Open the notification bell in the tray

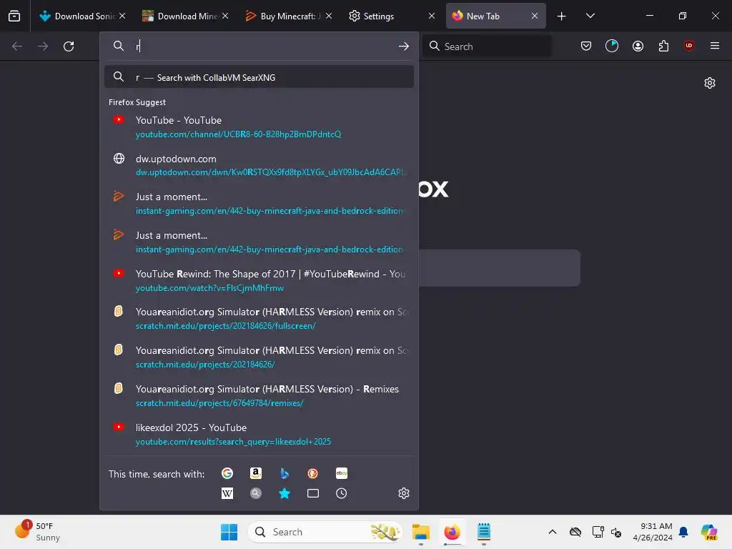coord(683,532)
